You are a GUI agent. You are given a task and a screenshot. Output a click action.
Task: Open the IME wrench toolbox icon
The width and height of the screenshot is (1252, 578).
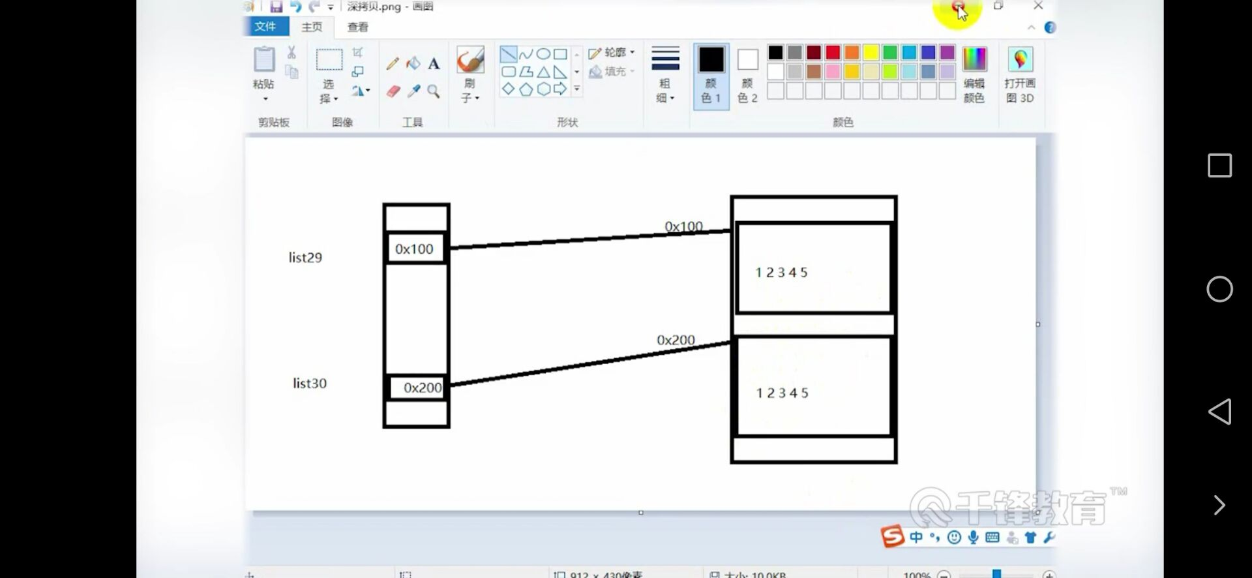tap(1049, 537)
